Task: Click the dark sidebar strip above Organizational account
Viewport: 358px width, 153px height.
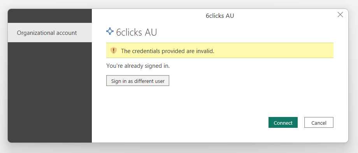Action: coord(50,16)
